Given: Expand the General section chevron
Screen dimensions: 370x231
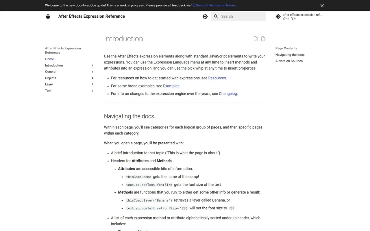Looking at the screenshot, I should [x=92, y=72].
